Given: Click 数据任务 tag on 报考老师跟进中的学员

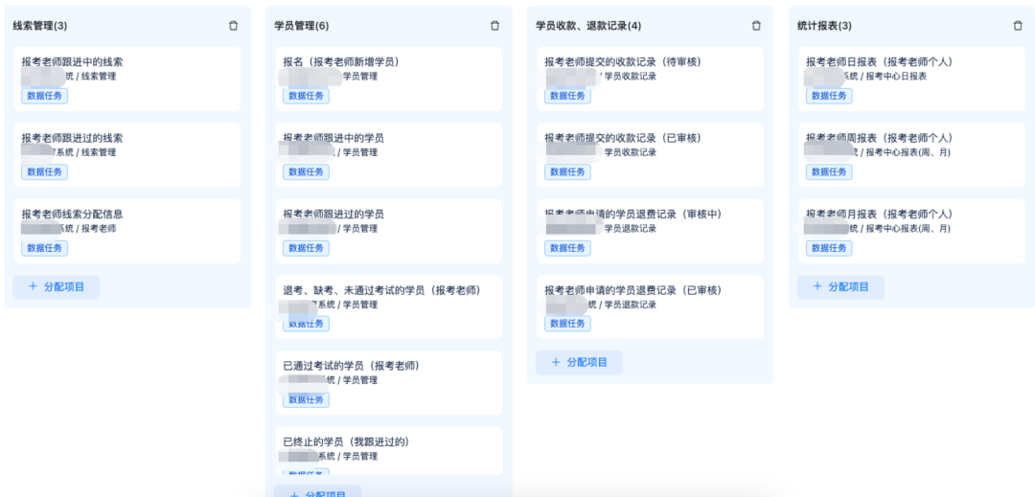Looking at the screenshot, I should click(307, 172).
